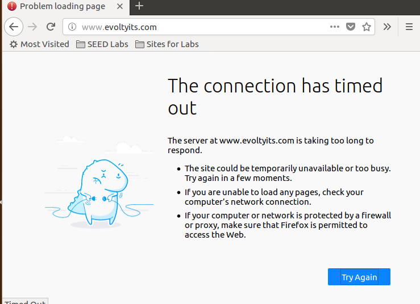Click the forward arrow navigation button
Image resolution: width=420 pixels, height=304 pixels.
32,27
